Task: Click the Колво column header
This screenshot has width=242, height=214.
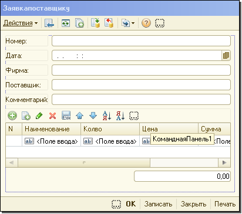Action: 110,129
